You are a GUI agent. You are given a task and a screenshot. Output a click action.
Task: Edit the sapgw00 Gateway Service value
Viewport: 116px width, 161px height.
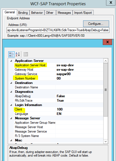[79, 74]
